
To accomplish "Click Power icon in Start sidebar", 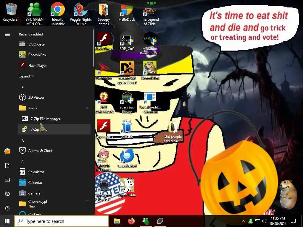I will pos(7,208).
